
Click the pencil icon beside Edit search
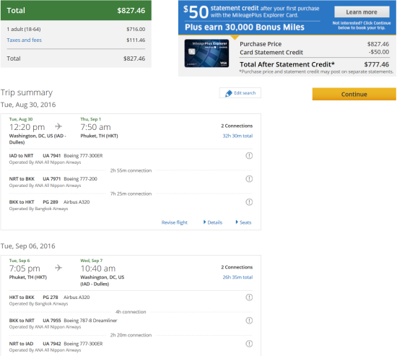[228, 93]
